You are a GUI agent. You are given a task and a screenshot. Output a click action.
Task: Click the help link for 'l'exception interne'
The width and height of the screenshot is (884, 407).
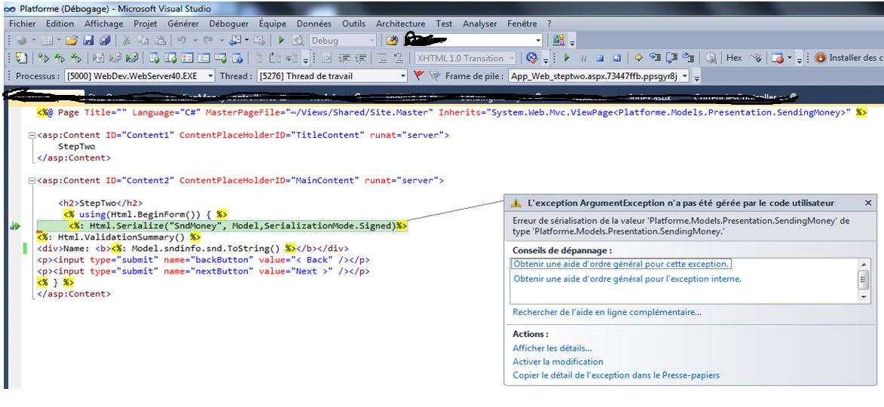(x=628, y=279)
